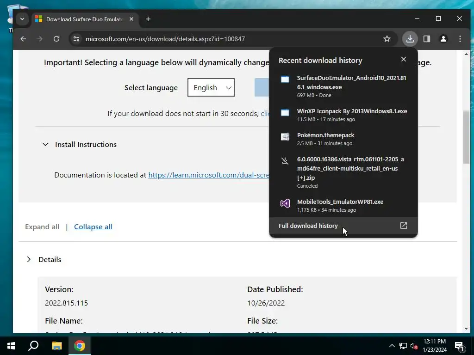The height and width of the screenshot is (355, 474).
Task: Open SurfaceDuoEmulator_Android10 windows.exe download
Action: pos(343,86)
